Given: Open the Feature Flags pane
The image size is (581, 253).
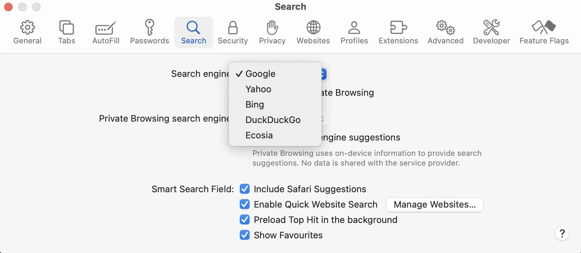Looking at the screenshot, I should point(544,32).
